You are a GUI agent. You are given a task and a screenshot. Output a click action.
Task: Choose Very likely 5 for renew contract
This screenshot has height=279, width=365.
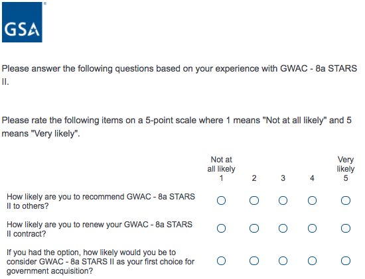[346, 229]
